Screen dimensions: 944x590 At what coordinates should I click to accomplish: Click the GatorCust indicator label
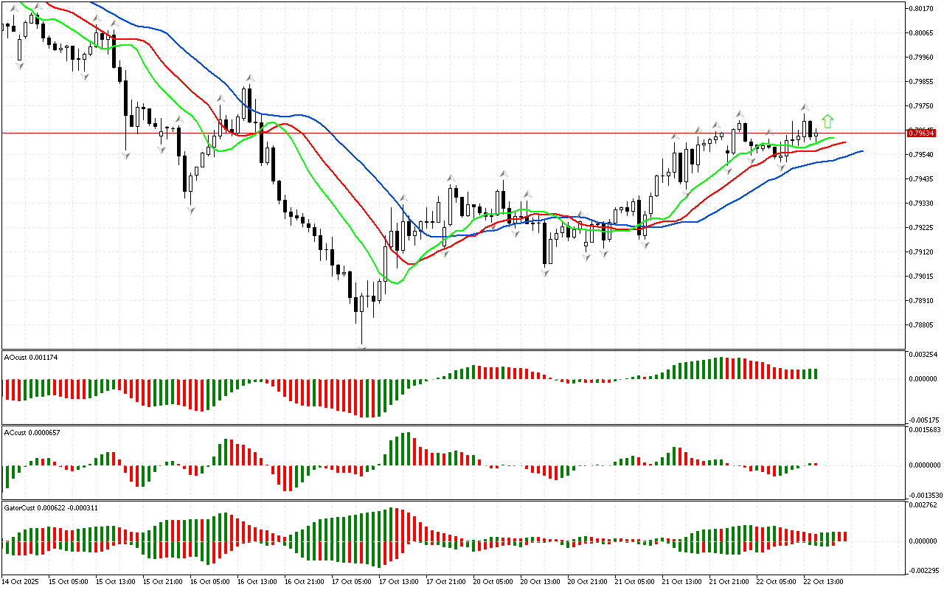pos(51,508)
